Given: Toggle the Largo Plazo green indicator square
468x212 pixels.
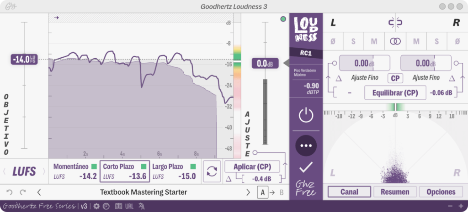Looking at the screenshot, I should click(193, 167).
